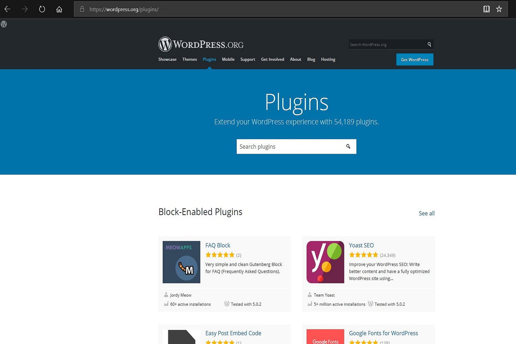Click the bookmark star in the browser toolbar
The image size is (516, 344).
(x=499, y=9)
